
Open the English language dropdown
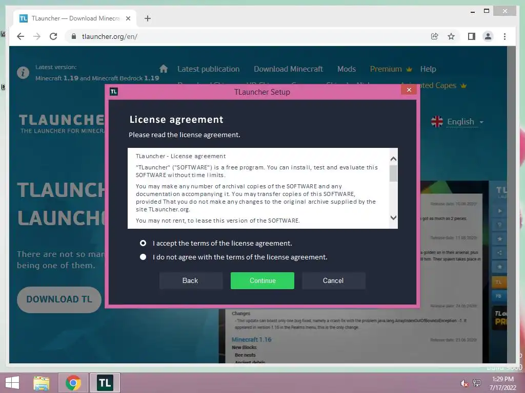click(x=465, y=122)
